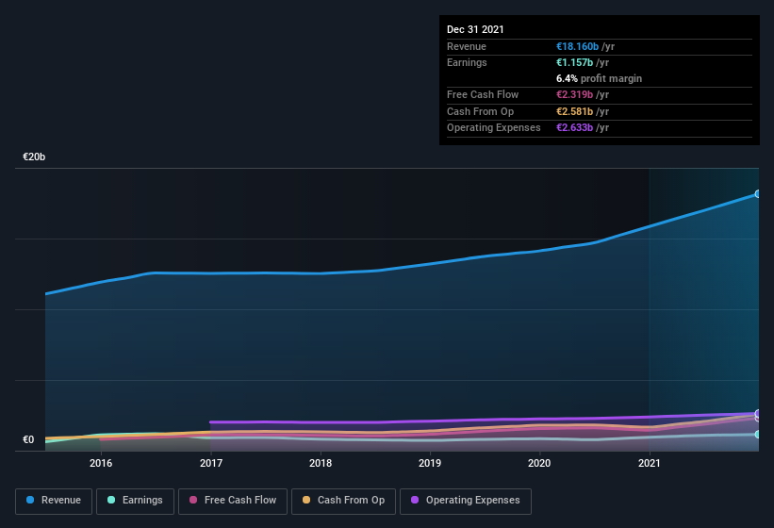Click the 2019 axis label

click(430, 463)
